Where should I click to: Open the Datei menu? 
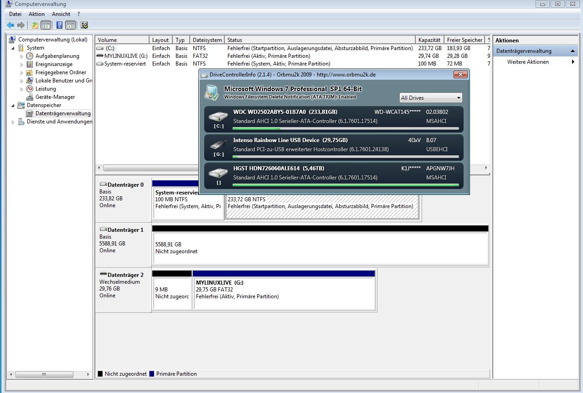[x=15, y=14]
